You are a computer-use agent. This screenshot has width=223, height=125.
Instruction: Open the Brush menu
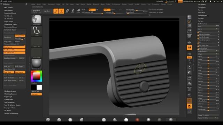[39, 4]
